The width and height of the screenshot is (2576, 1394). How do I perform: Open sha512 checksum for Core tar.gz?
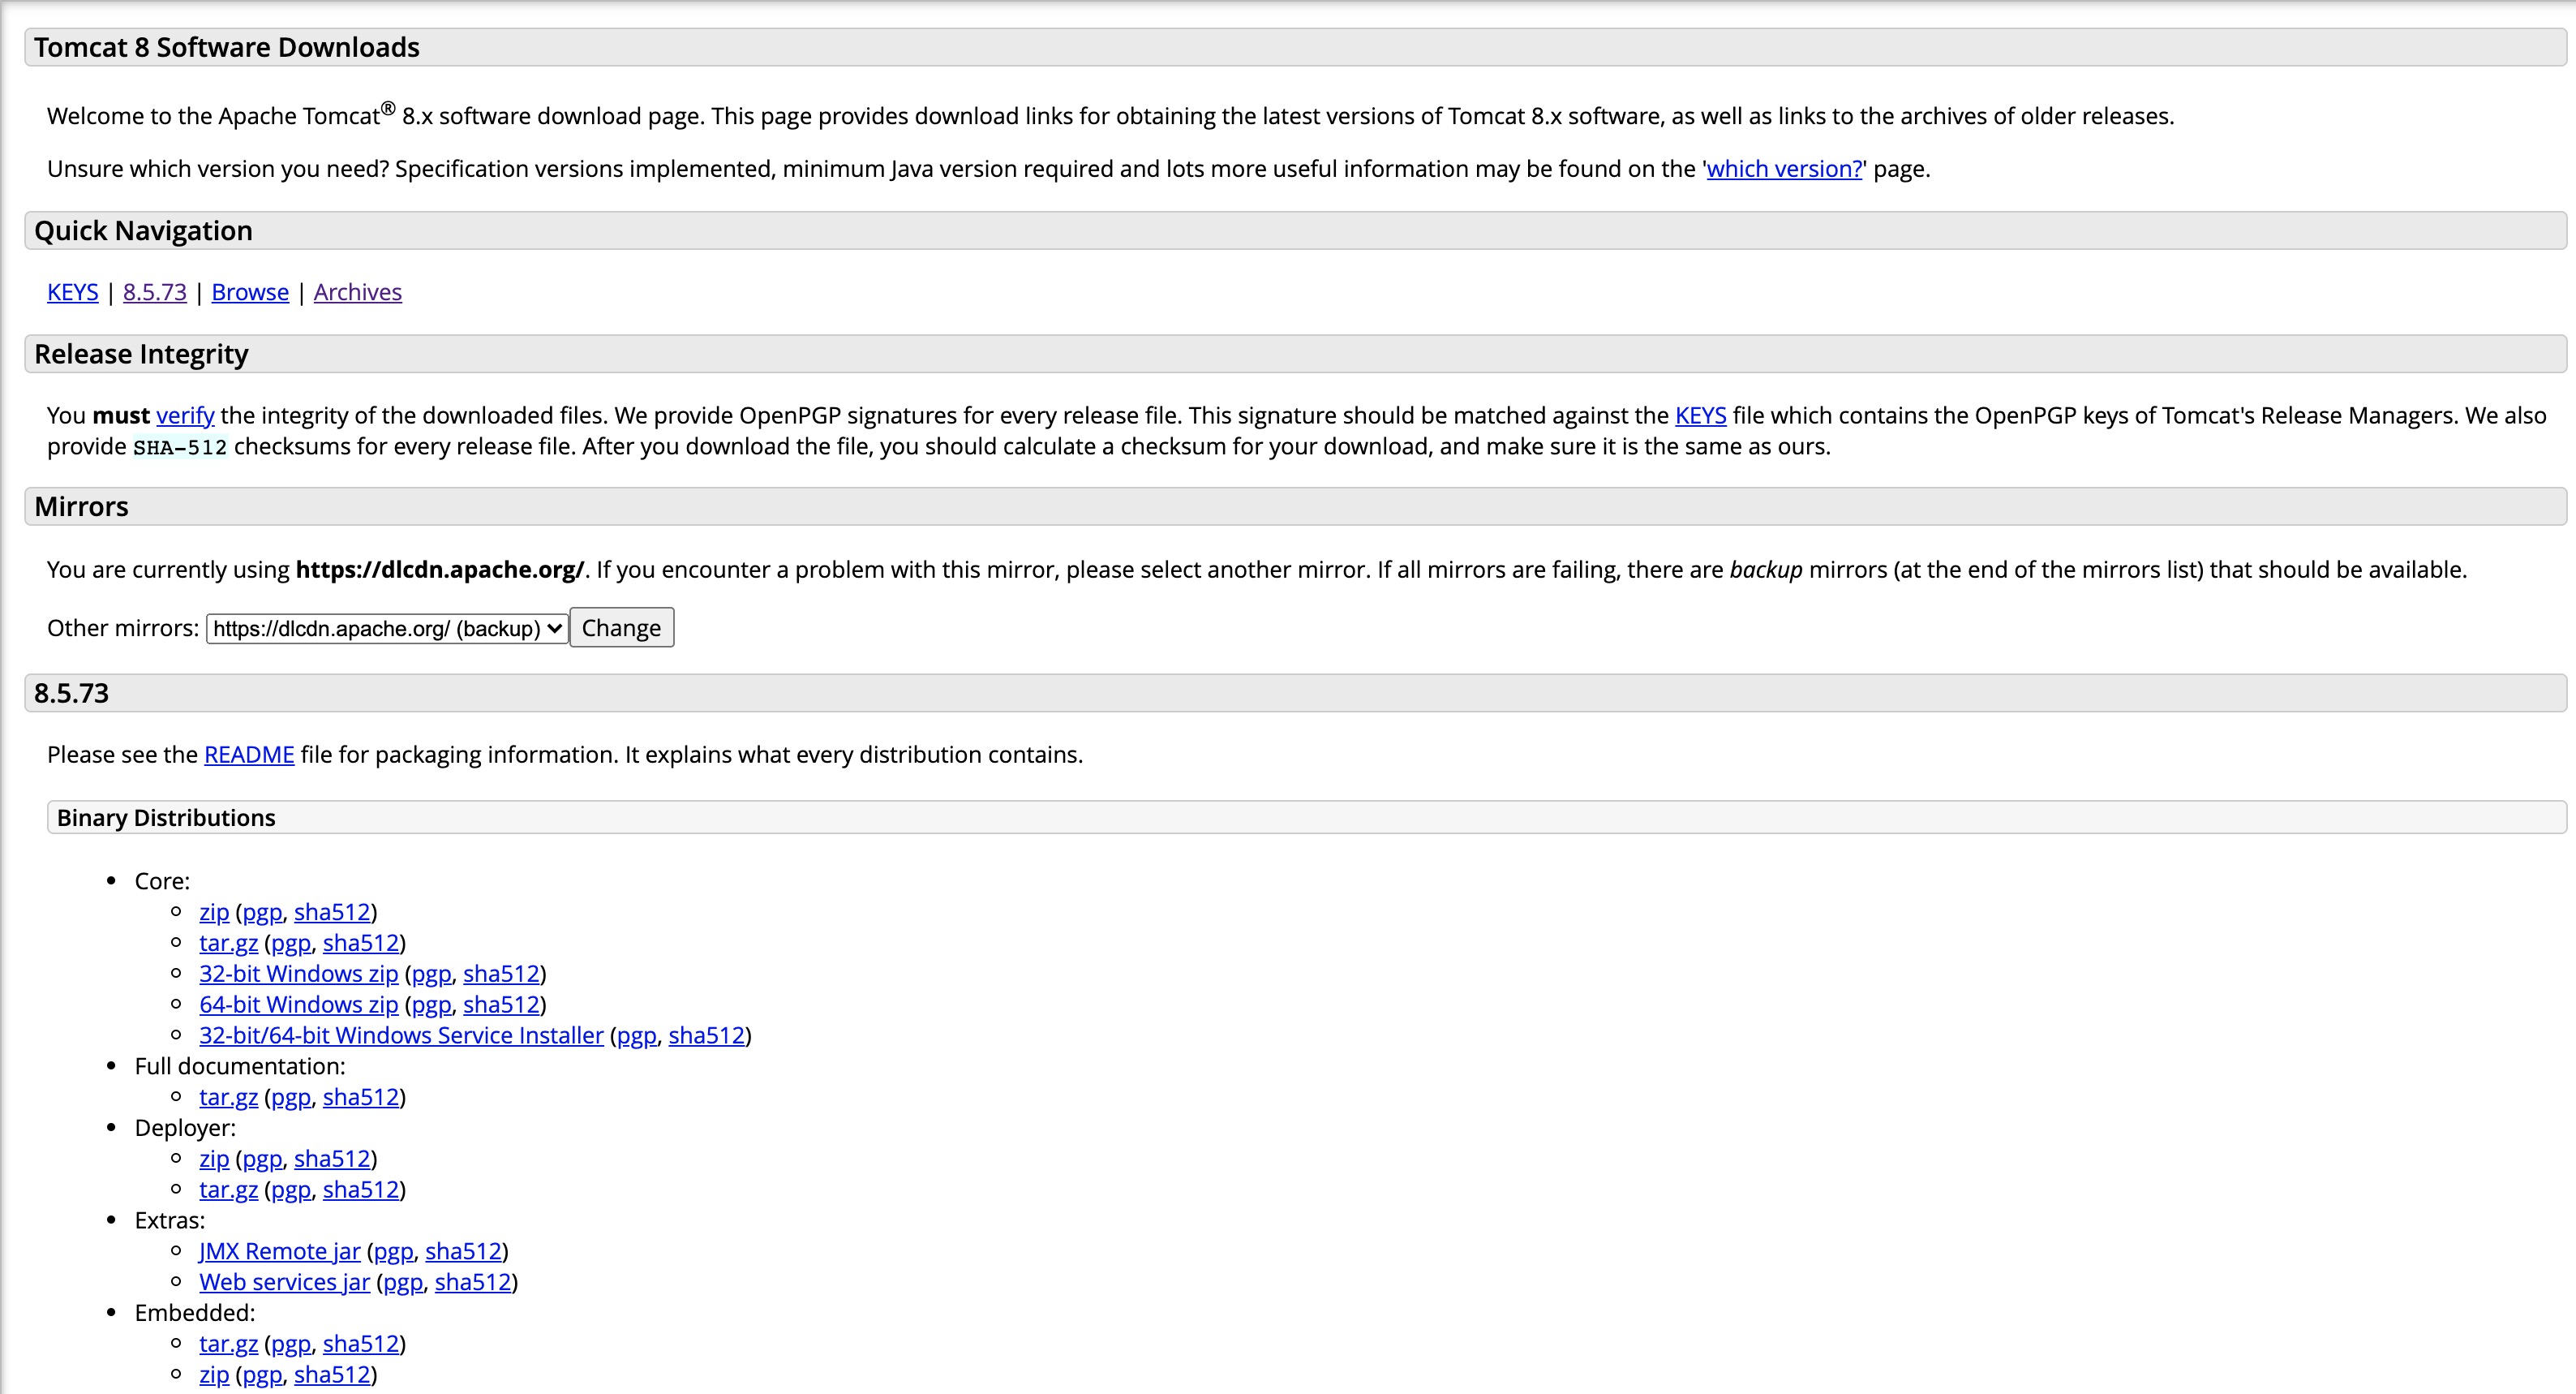point(361,944)
